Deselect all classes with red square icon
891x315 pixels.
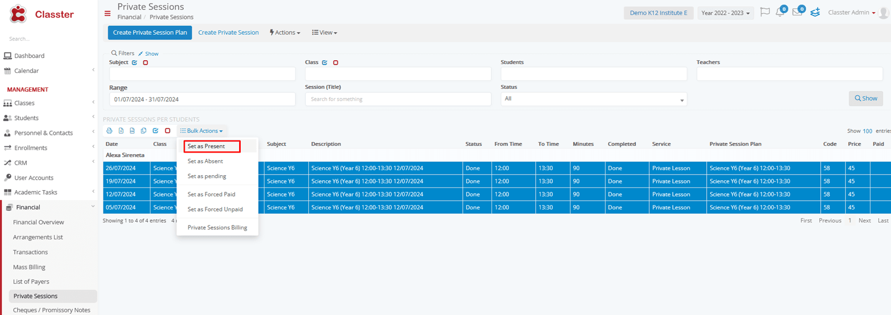(336, 63)
